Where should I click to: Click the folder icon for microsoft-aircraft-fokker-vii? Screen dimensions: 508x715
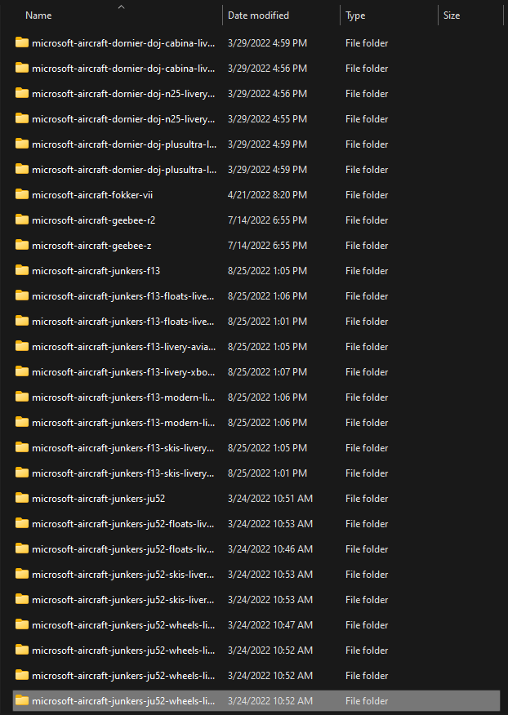point(22,195)
